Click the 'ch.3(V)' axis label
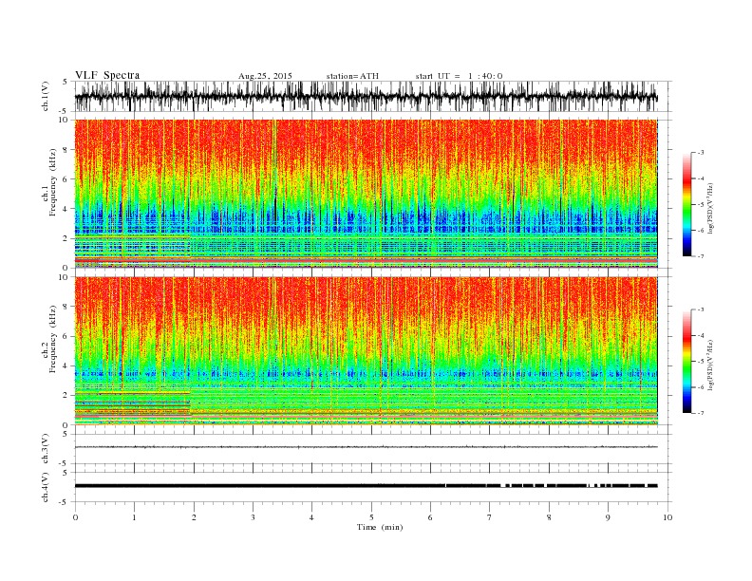Viewport: 752px width, 581px height. click(46, 449)
